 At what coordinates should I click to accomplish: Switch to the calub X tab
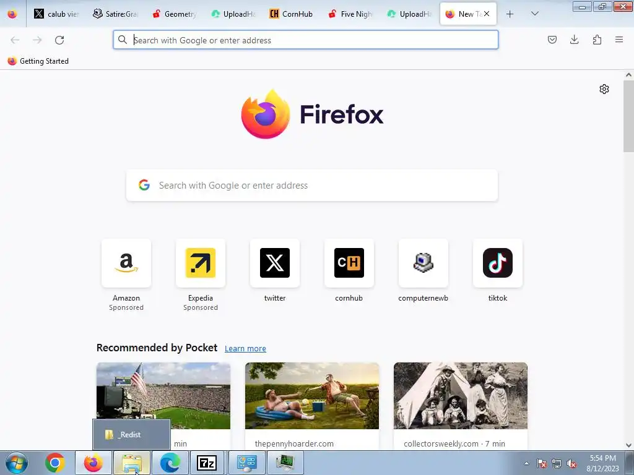tap(56, 14)
